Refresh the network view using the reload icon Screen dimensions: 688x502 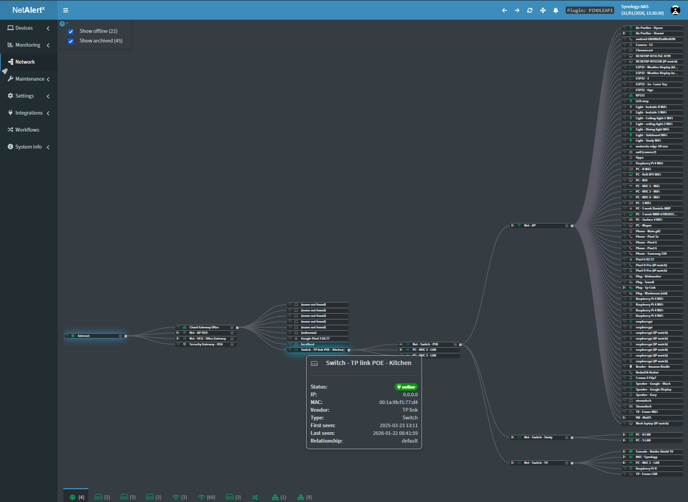pyautogui.click(x=530, y=10)
